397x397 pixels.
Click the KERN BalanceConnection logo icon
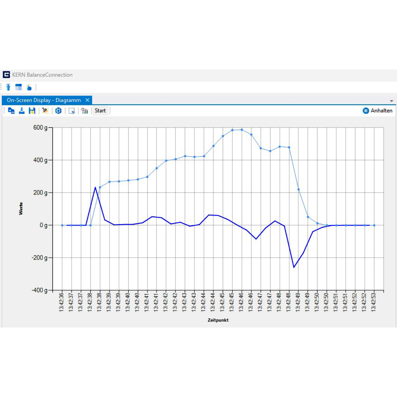pyautogui.click(x=7, y=75)
